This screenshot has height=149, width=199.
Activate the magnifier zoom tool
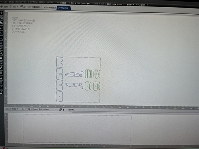pyautogui.click(x=1, y=53)
